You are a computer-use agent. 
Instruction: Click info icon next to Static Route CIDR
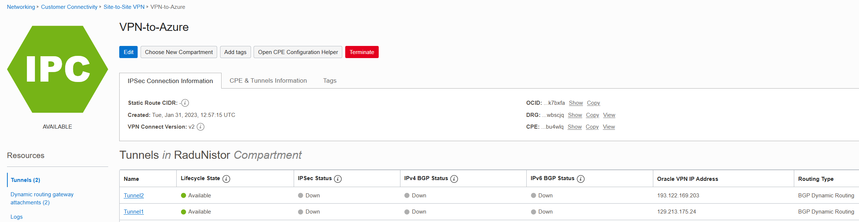point(185,103)
